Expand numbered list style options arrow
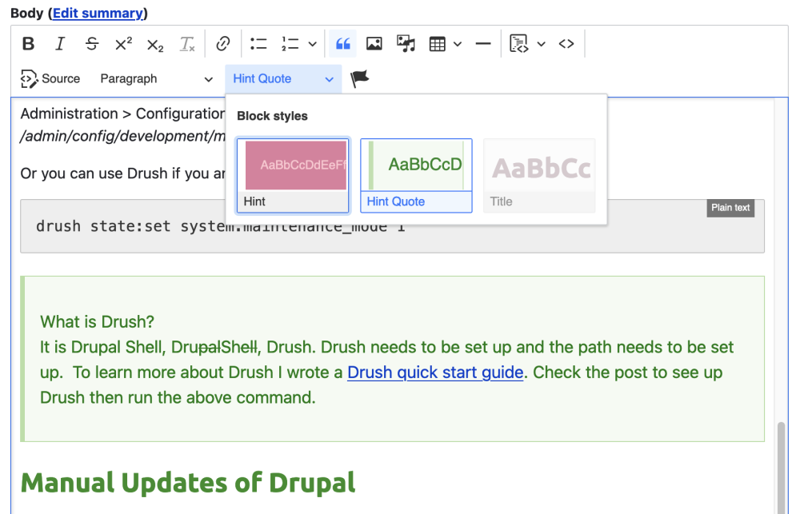The image size is (800, 514). 312,44
